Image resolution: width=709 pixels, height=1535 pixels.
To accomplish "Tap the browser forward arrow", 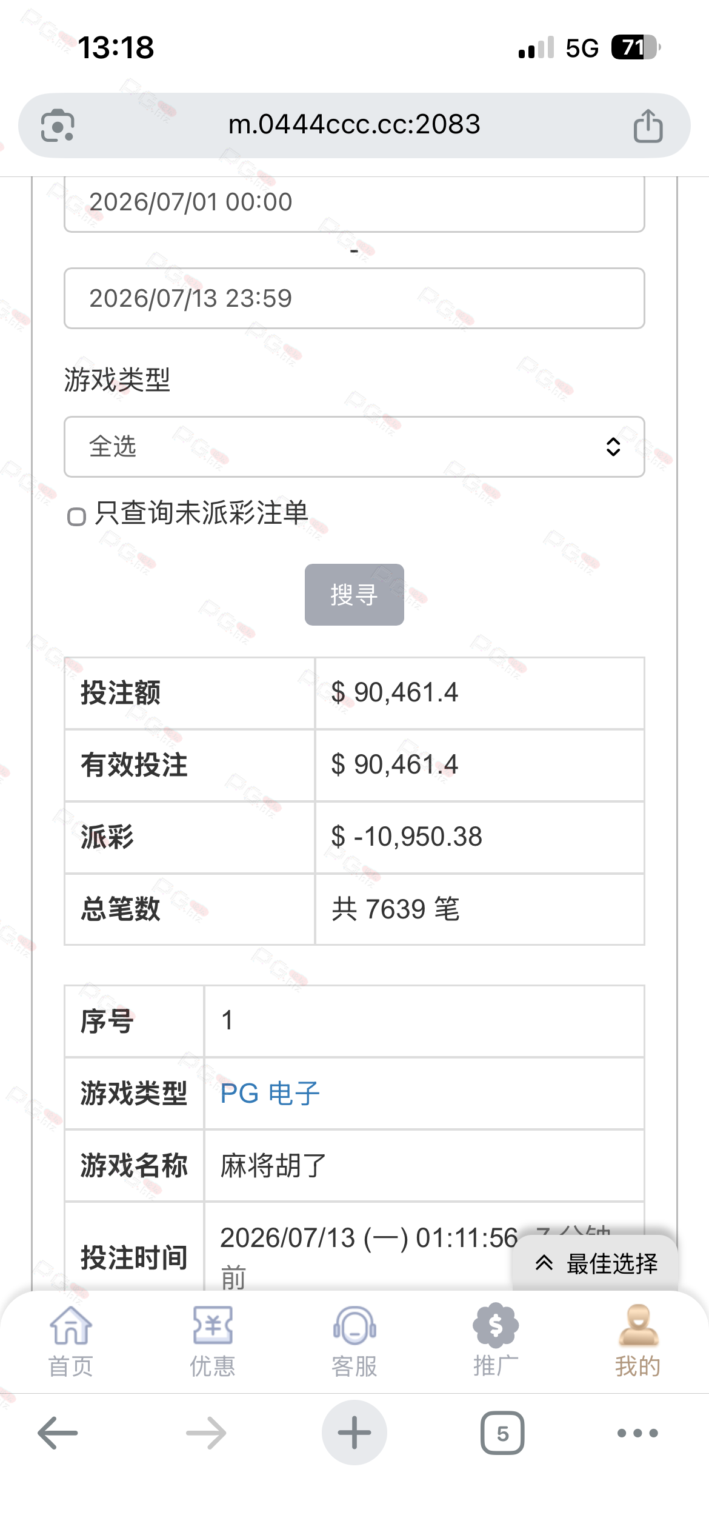I will tap(206, 1433).
